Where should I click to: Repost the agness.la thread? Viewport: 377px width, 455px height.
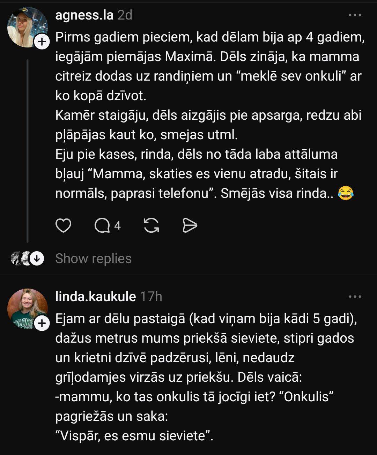(x=151, y=226)
